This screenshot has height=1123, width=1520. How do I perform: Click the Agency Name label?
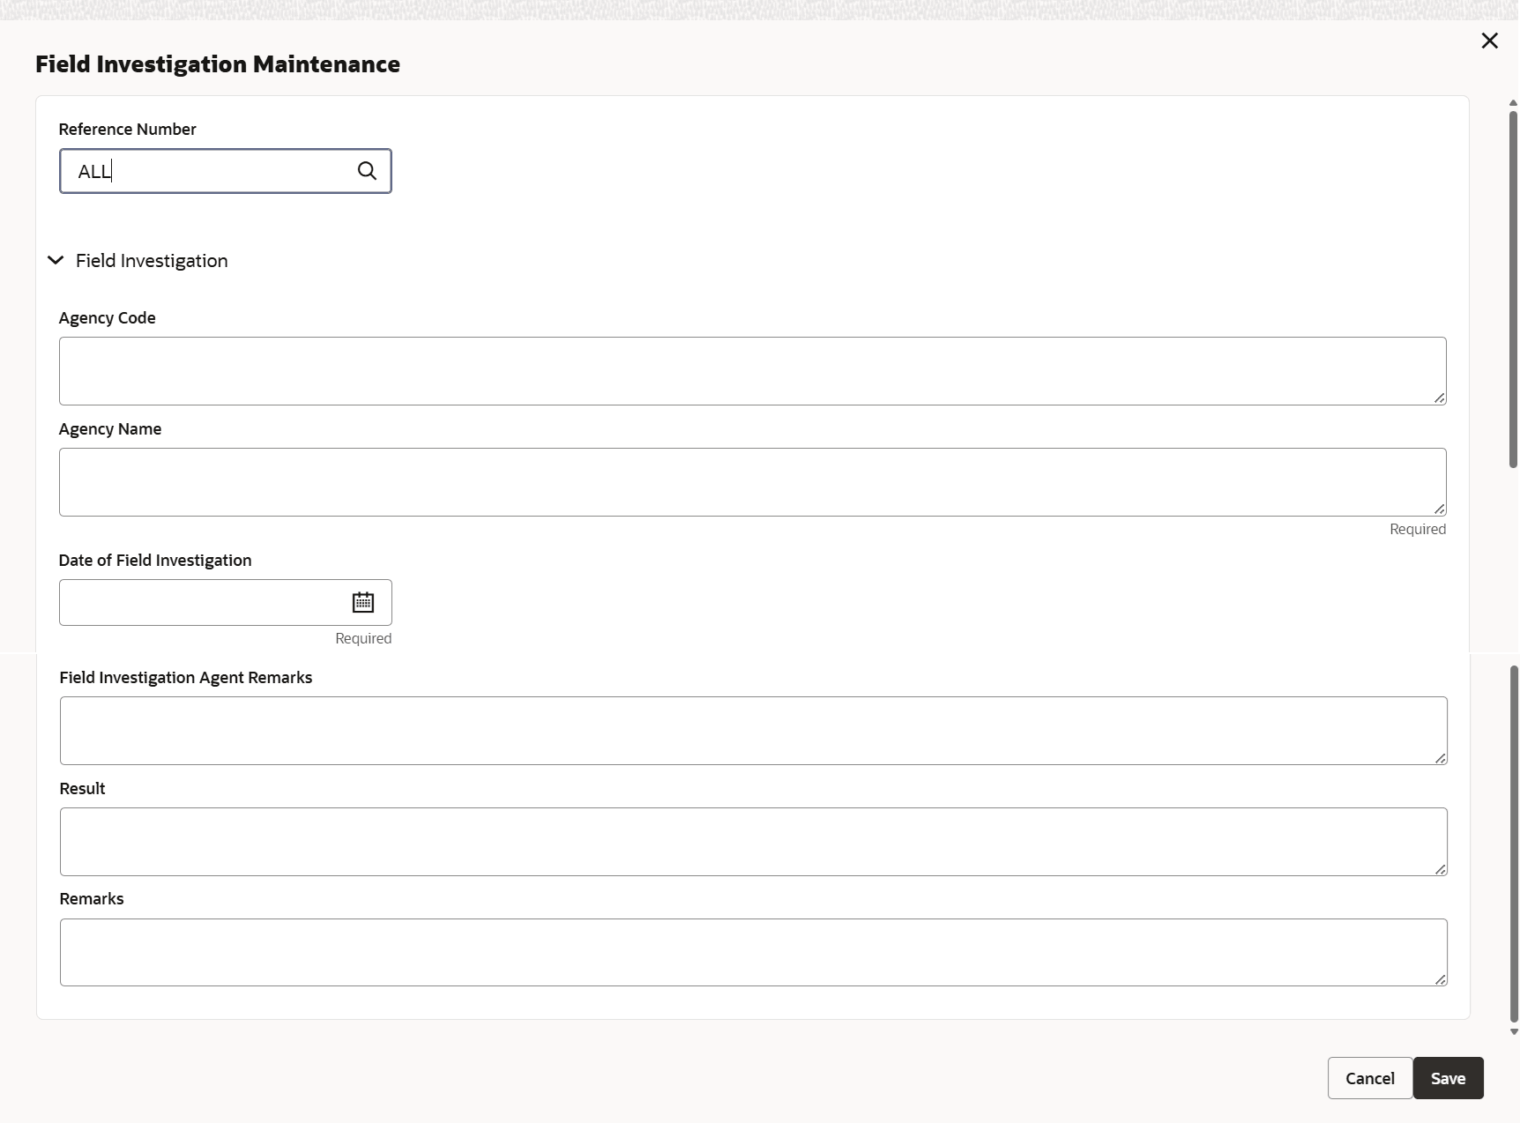(110, 429)
